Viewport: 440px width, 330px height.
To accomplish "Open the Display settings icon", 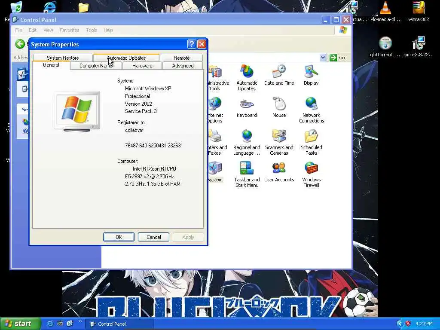I will (x=311, y=75).
